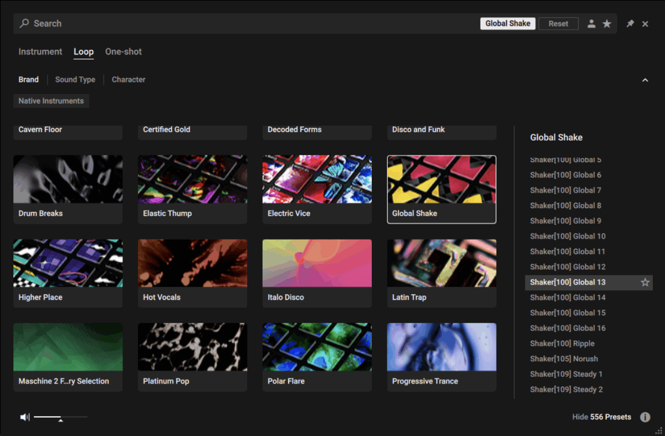Select the Italo Disco expansion tile
The height and width of the screenshot is (436, 665).
coord(317,273)
